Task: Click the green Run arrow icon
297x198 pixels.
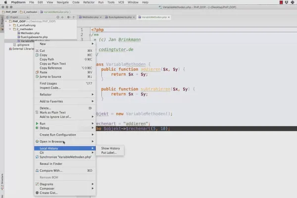Action: tap(37, 123)
